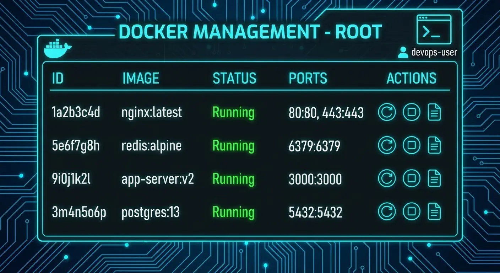Restart the app-server:v2 container
Image resolution: width=500 pixels, height=273 pixels.
pos(387,178)
